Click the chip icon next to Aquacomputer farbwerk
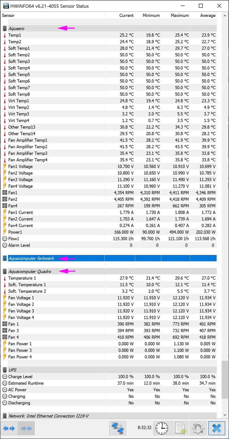Screen dimensions: 229x439 pos(5,258)
